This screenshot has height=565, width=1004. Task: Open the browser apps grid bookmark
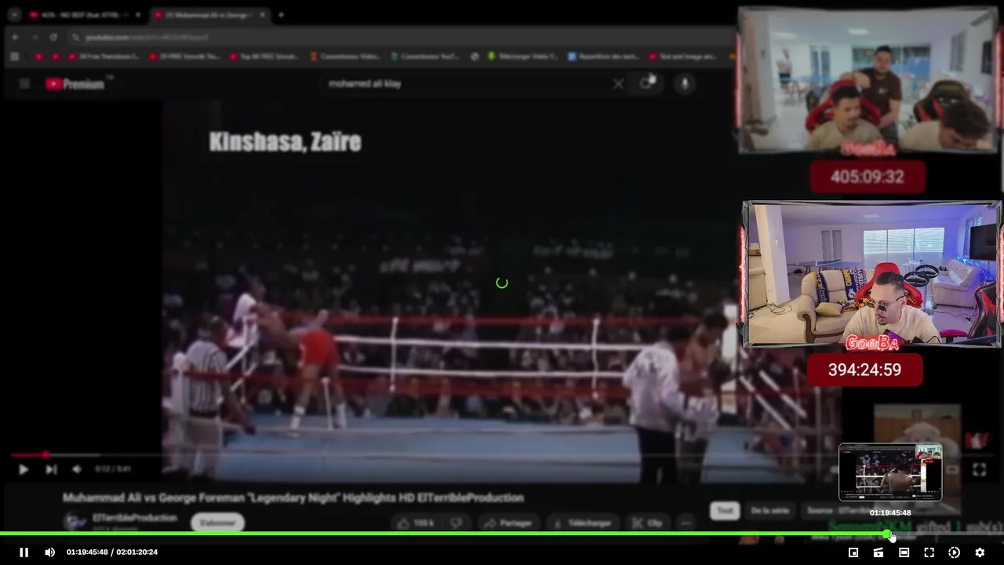pyautogui.click(x=14, y=56)
